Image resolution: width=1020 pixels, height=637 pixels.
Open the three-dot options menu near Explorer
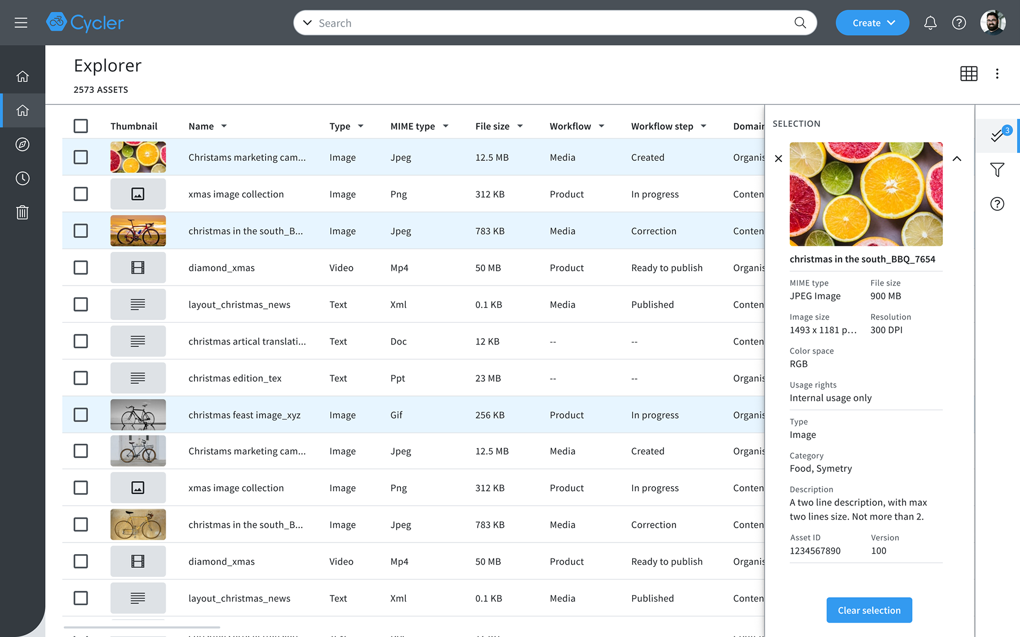pos(997,74)
